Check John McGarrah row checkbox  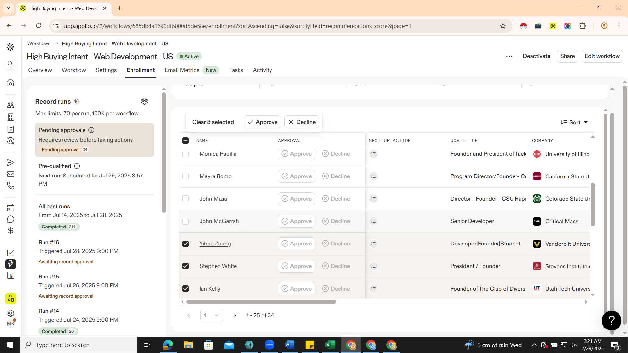pyautogui.click(x=185, y=221)
